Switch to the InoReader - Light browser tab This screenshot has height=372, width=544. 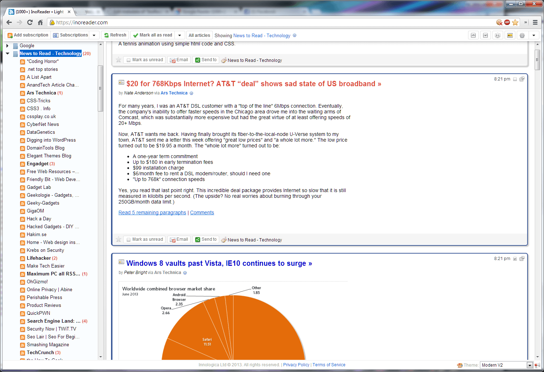pyautogui.click(x=39, y=12)
